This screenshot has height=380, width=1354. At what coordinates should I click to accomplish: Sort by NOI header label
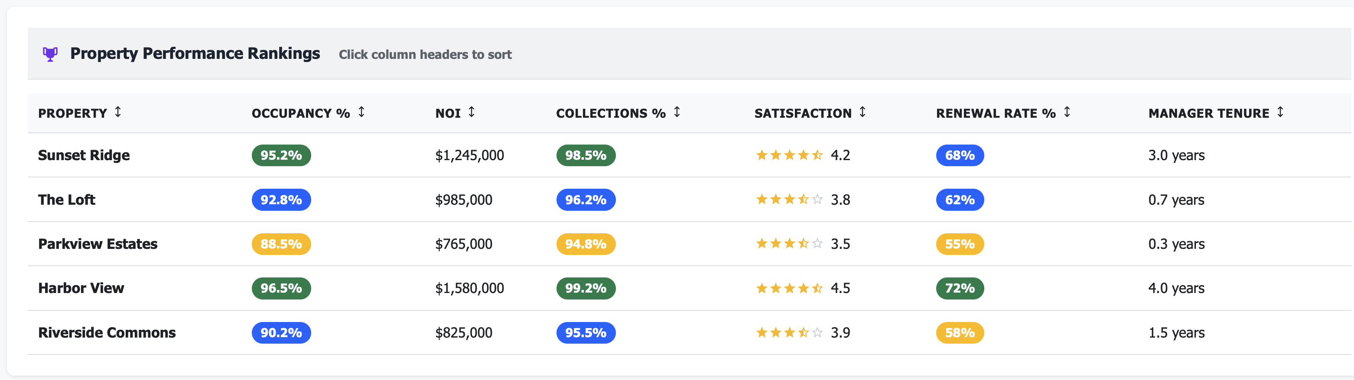point(448,113)
